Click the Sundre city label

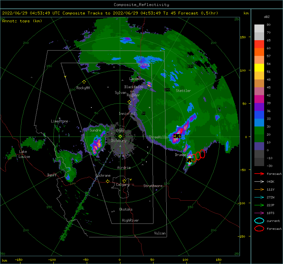[95, 130]
